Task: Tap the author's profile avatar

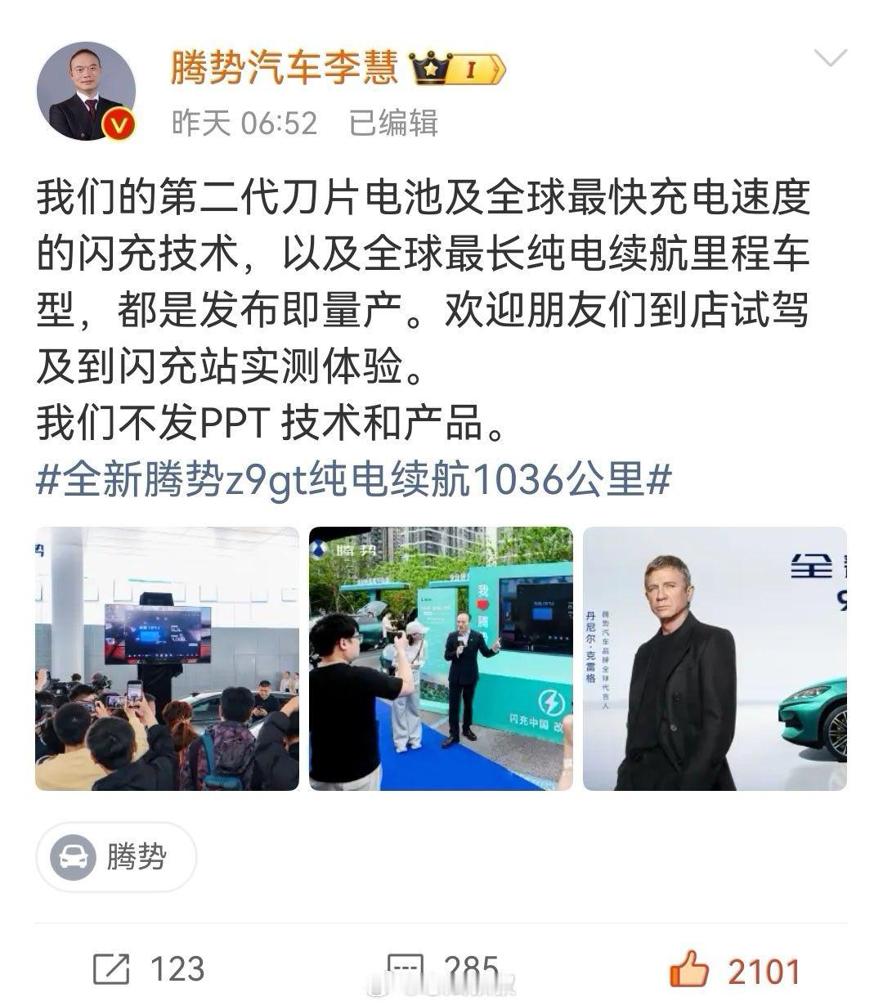Action: 85,92
